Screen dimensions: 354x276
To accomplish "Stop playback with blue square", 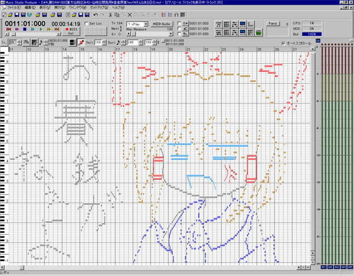I will (25, 29).
